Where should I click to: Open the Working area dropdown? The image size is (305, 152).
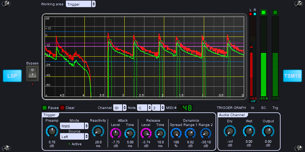pos(80,4)
